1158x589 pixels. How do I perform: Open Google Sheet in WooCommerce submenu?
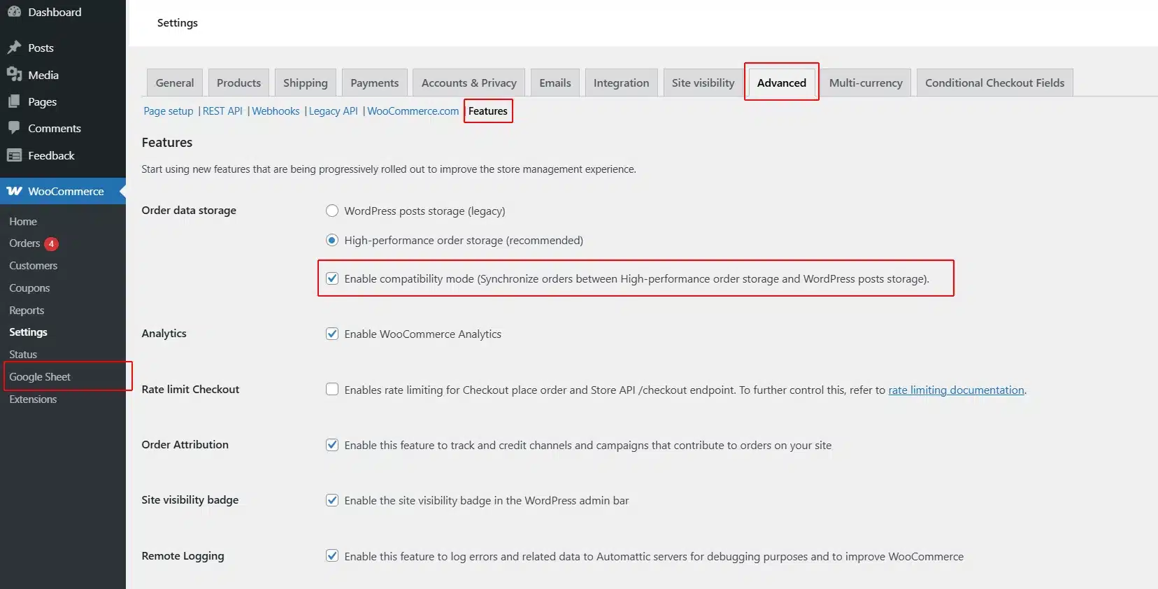(40, 376)
